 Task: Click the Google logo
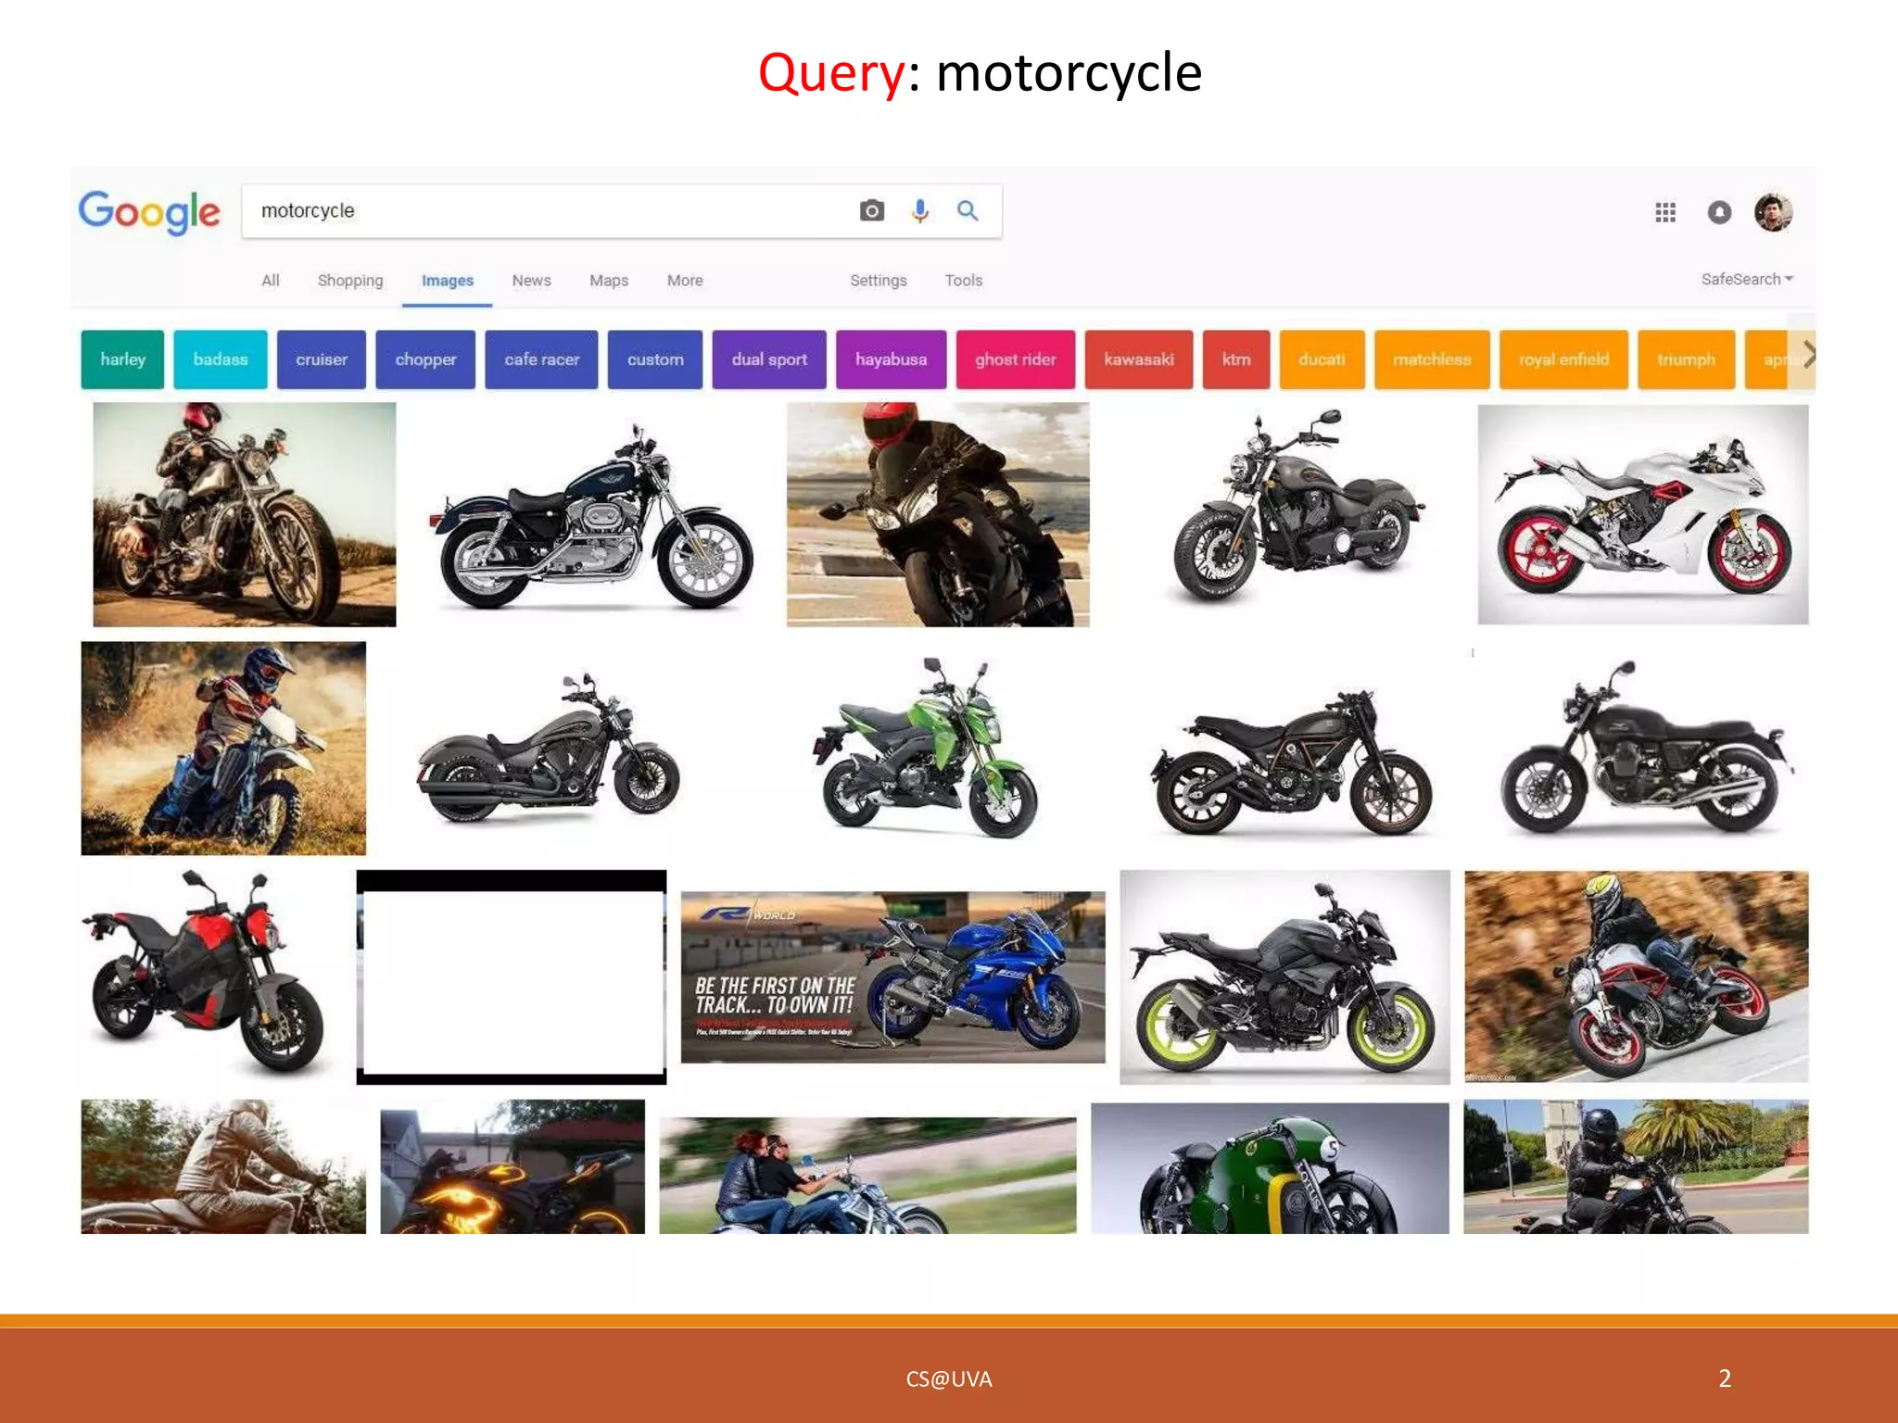149,212
